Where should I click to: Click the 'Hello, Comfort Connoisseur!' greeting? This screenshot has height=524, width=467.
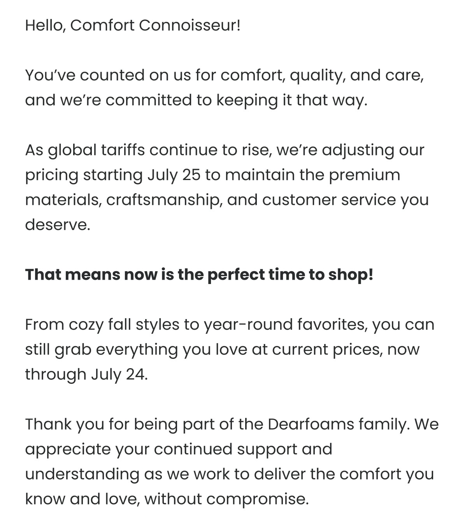pyautogui.click(x=133, y=26)
